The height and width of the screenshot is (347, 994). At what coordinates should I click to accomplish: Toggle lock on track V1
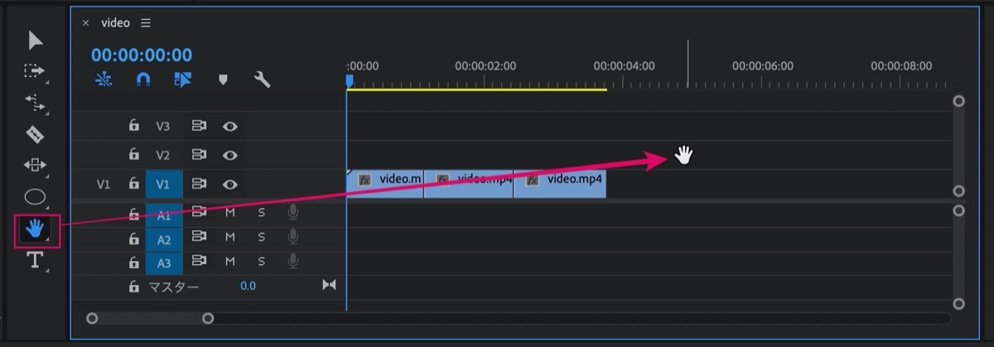coord(133,185)
